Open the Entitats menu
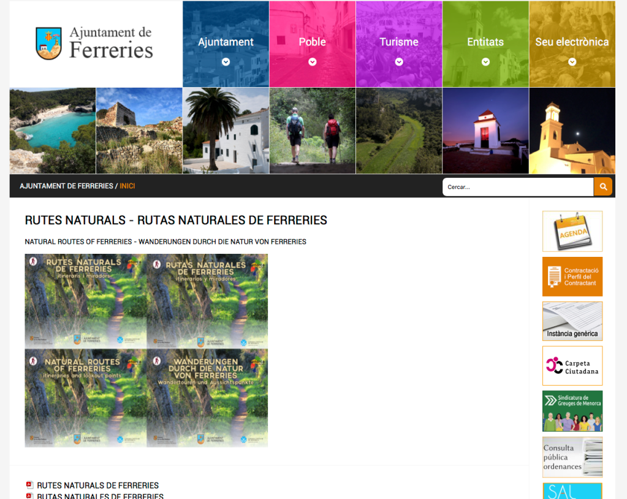The width and height of the screenshot is (627, 499). click(485, 42)
